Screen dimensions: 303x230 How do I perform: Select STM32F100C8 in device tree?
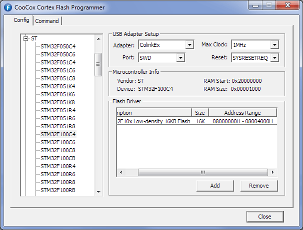coord(58,150)
